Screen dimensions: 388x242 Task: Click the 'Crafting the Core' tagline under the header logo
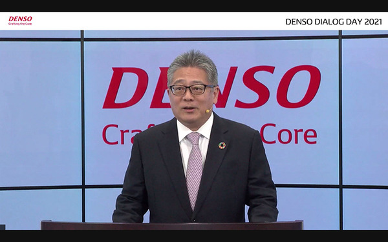[x=20, y=24]
